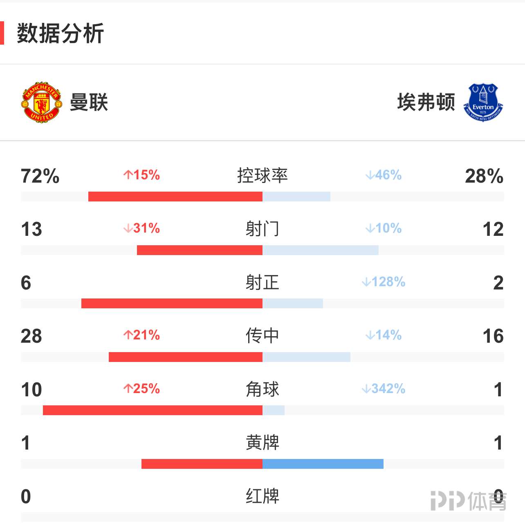The image size is (525, 529).
Task: Click the 128% down indicator for shots on target
Action: 384,282
